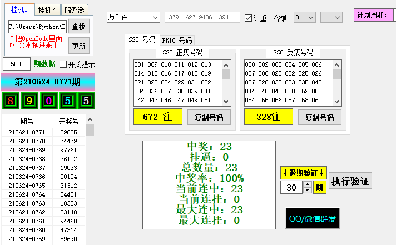
Task: Focus the file path input field
Action: click(x=37, y=27)
